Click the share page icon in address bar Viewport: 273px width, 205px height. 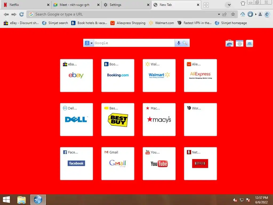click(x=224, y=14)
